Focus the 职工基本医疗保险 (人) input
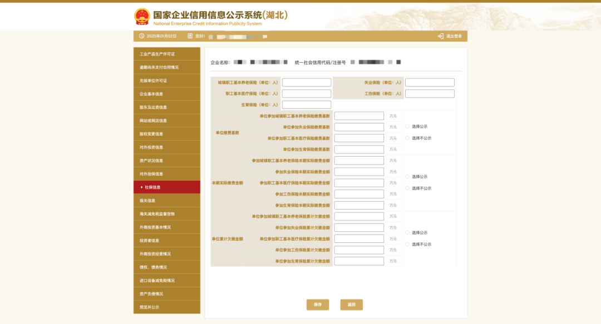 point(307,93)
